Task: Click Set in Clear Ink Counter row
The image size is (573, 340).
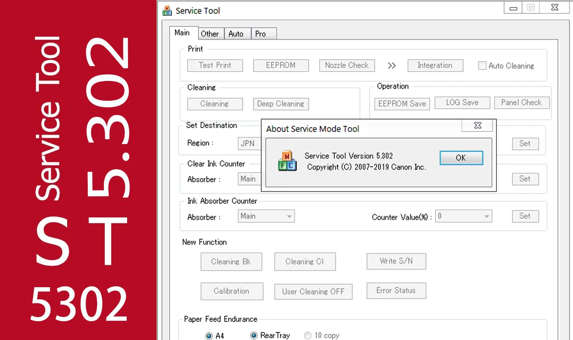Action: (525, 179)
